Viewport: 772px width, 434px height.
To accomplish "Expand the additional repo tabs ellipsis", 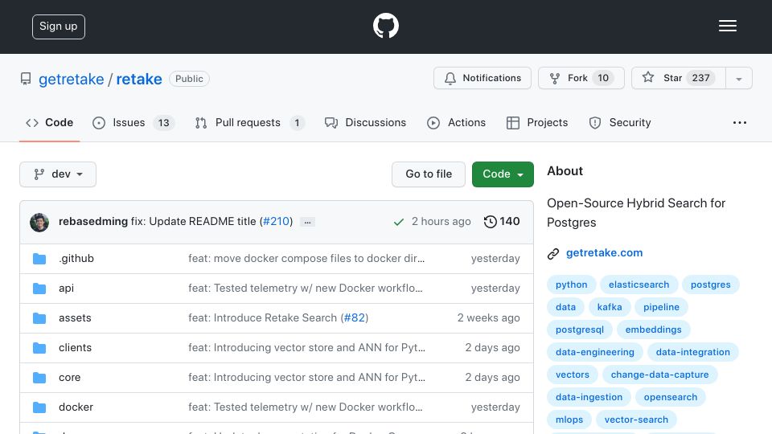I will tap(740, 122).
